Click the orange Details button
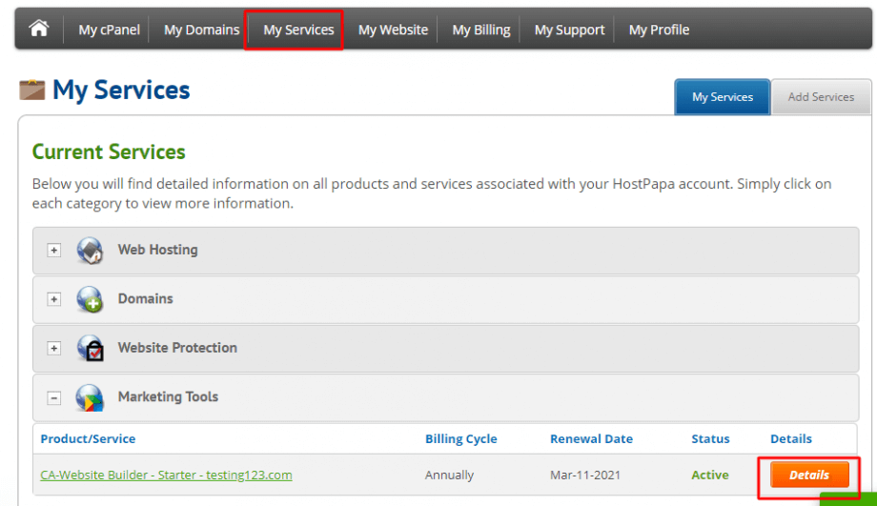Image resolution: width=877 pixels, height=506 pixels. 808,475
